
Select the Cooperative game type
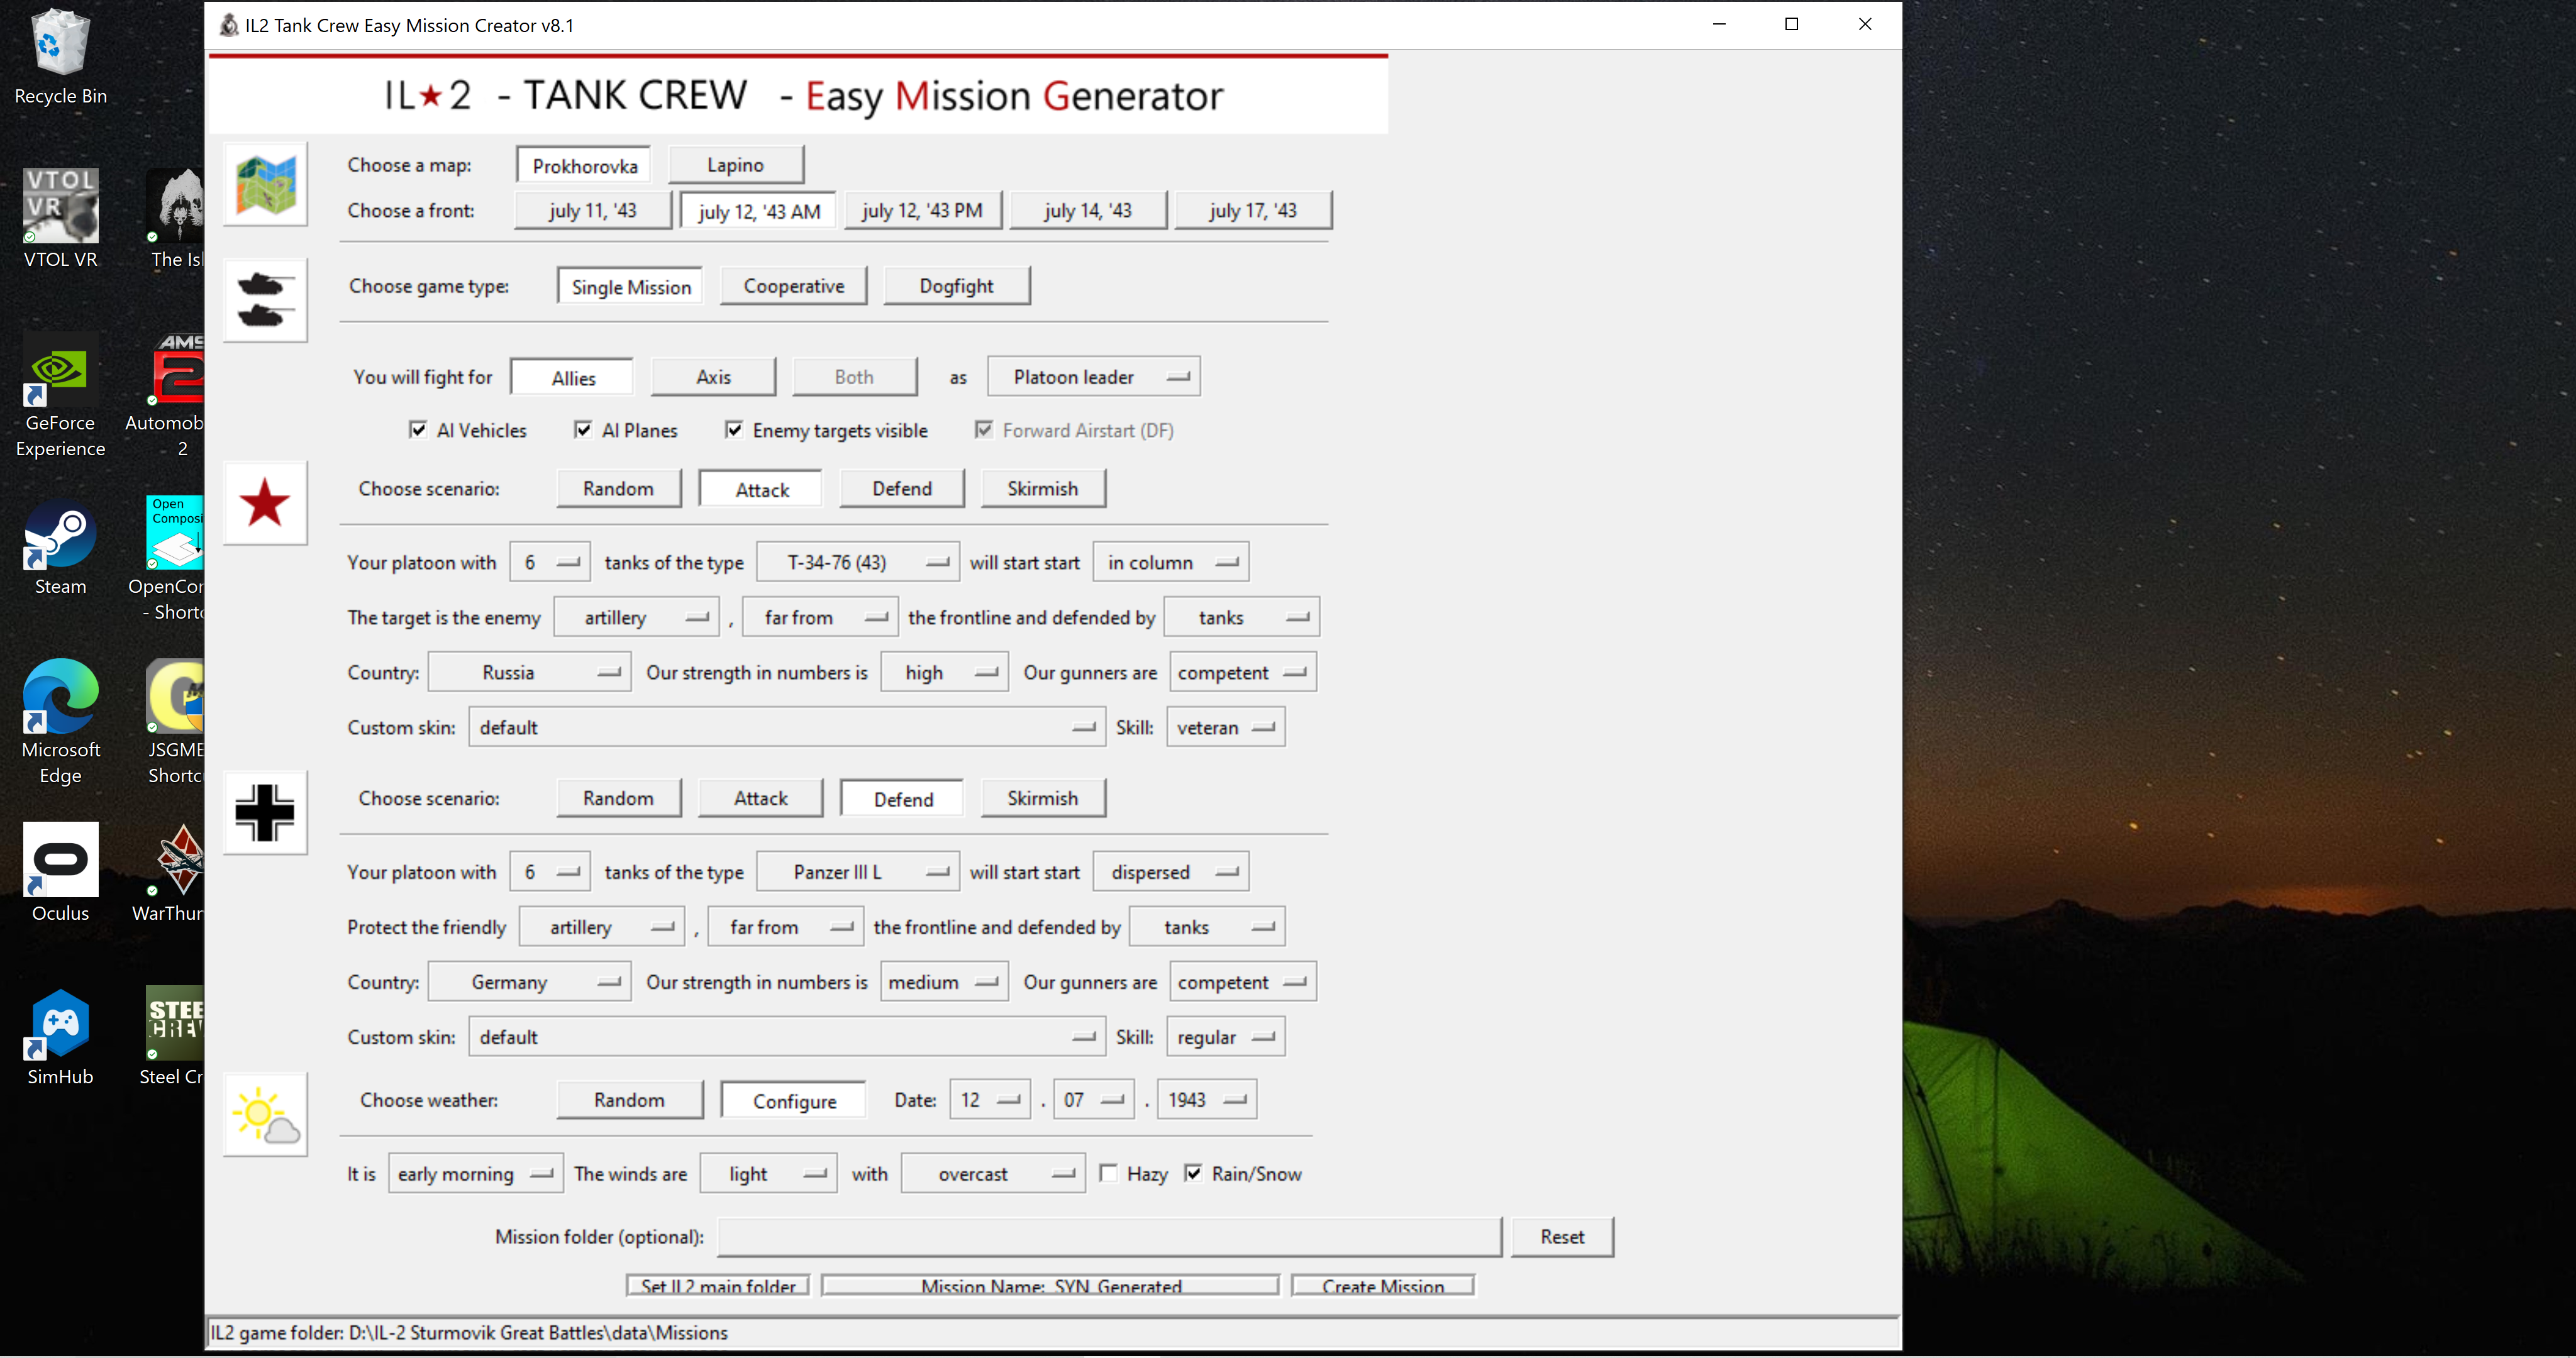pyautogui.click(x=794, y=286)
